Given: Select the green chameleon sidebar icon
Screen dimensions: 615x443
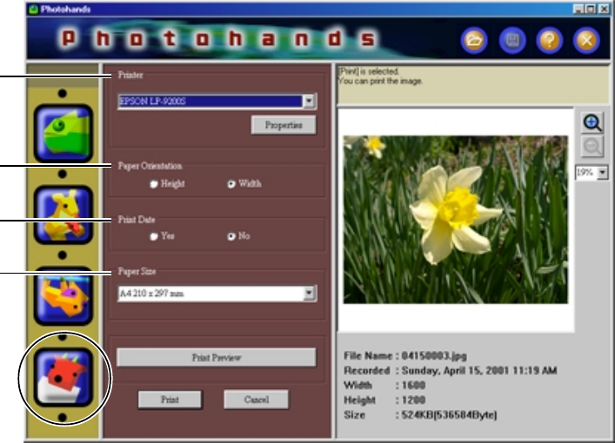Looking at the screenshot, I should 64,133.
